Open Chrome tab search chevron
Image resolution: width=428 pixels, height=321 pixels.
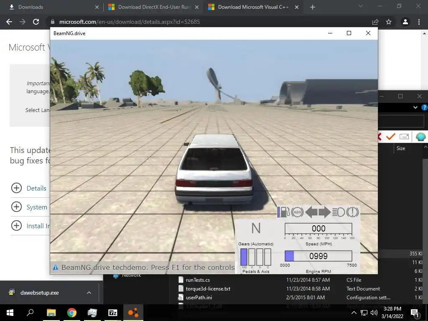(361, 6)
